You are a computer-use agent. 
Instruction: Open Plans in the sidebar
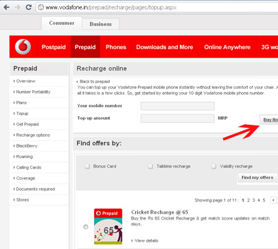tap(21, 103)
